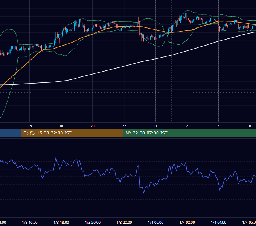This screenshot has width=256, height=226.
Task: Click the 4 hour label on chart axis
Action: point(218,126)
